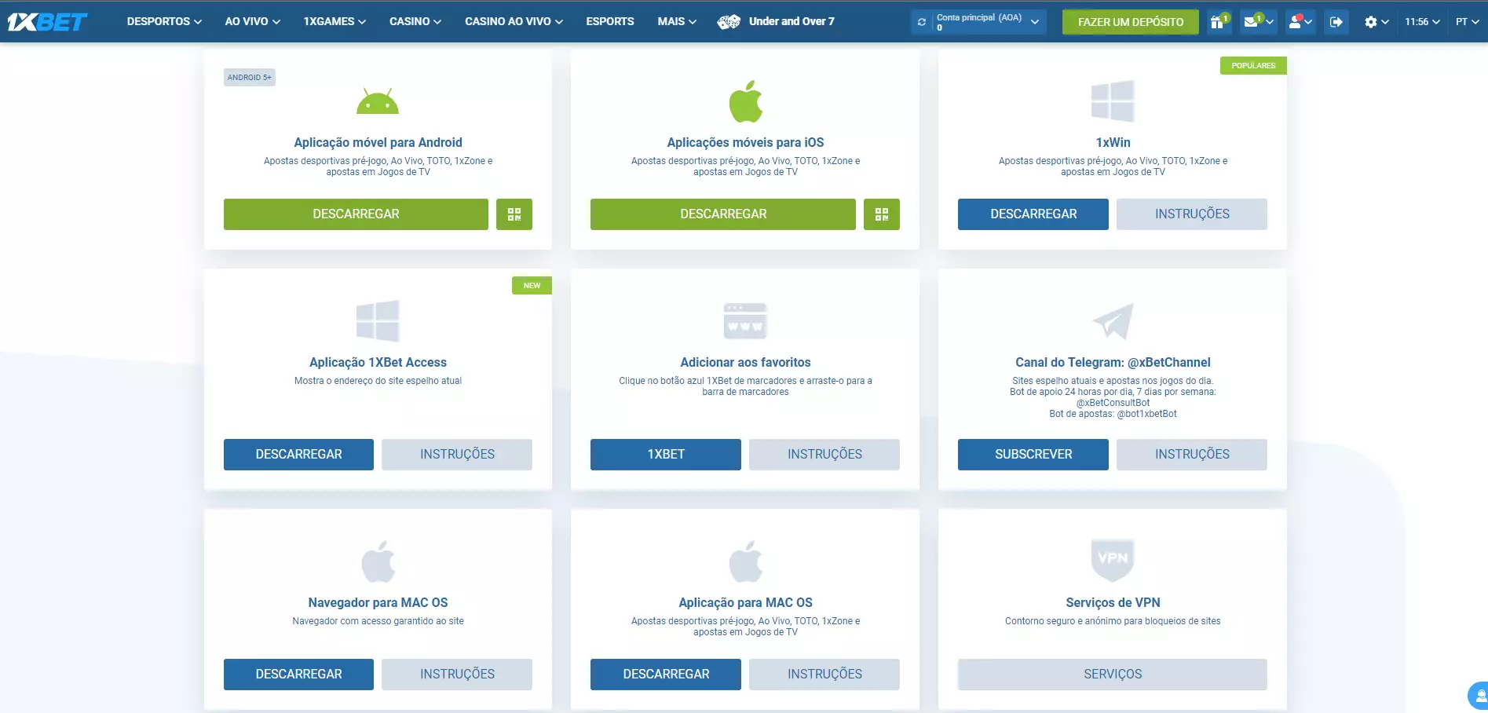Click the gift bonus icon in header
The height and width of the screenshot is (713, 1488).
click(1218, 22)
